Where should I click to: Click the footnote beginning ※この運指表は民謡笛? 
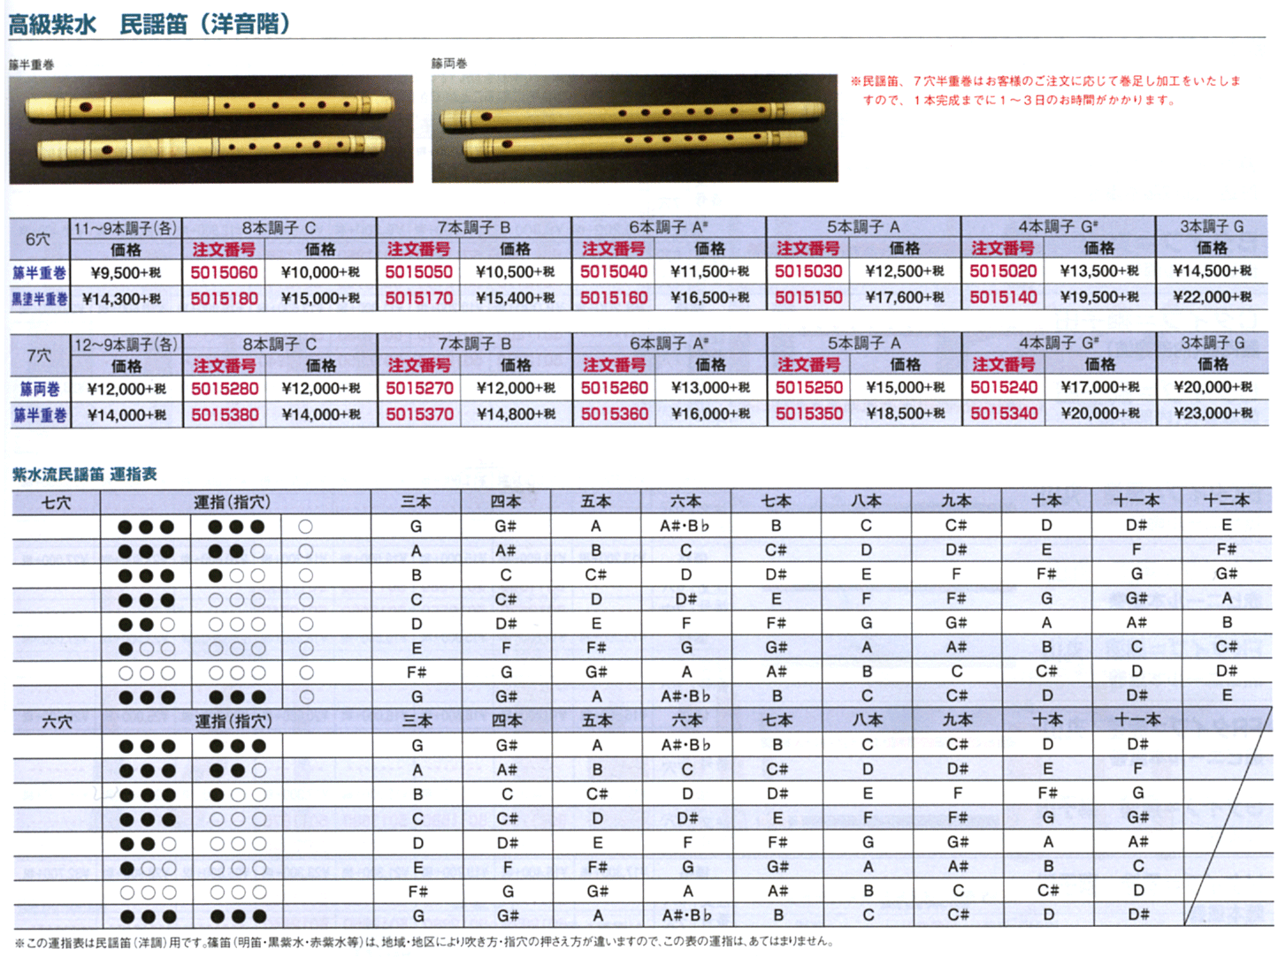(x=424, y=942)
